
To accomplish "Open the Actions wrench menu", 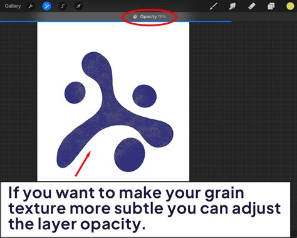I will point(31,6).
